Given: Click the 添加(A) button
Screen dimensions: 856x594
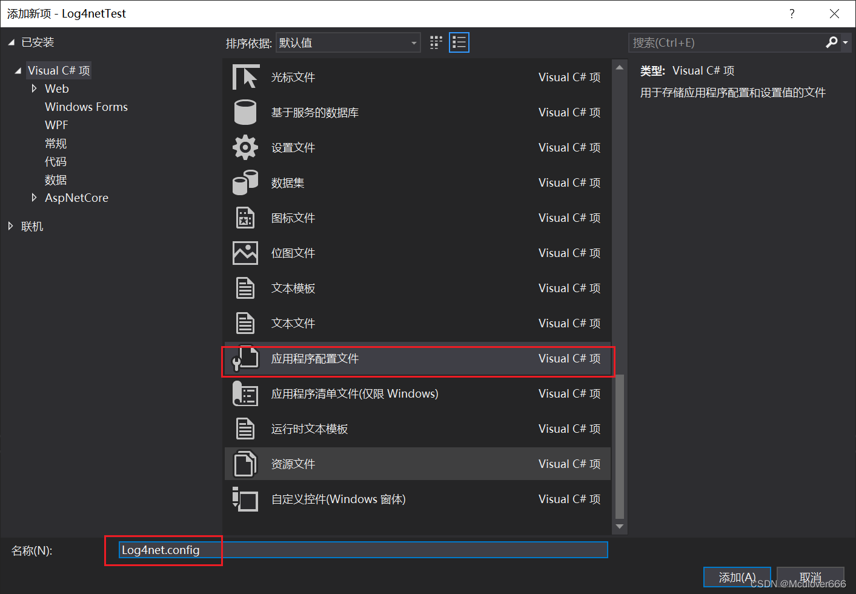Looking at the screenshot, I should (737, 578).
